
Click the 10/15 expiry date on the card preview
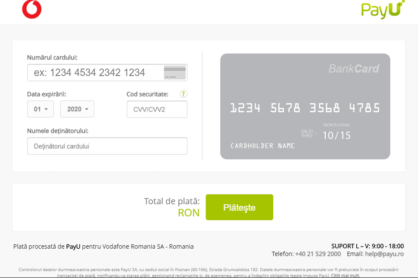[x=337, y=135]
